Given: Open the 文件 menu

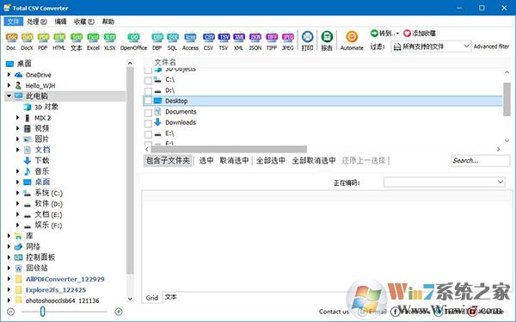Looking at the screenshot, I should point(14,22).
